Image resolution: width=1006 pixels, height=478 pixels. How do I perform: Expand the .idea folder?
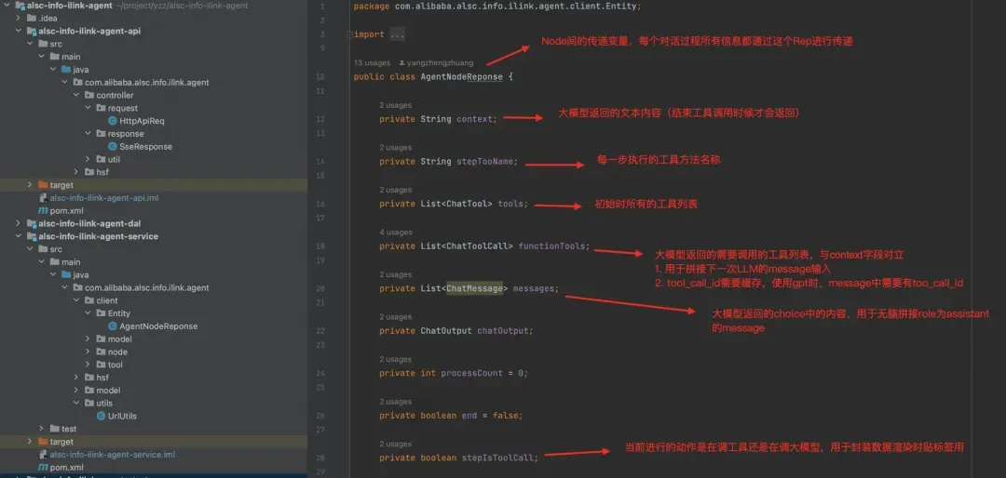pyautogui.click(x=18, y=19)
